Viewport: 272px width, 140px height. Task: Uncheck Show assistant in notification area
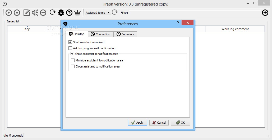(x=72, y=54)
